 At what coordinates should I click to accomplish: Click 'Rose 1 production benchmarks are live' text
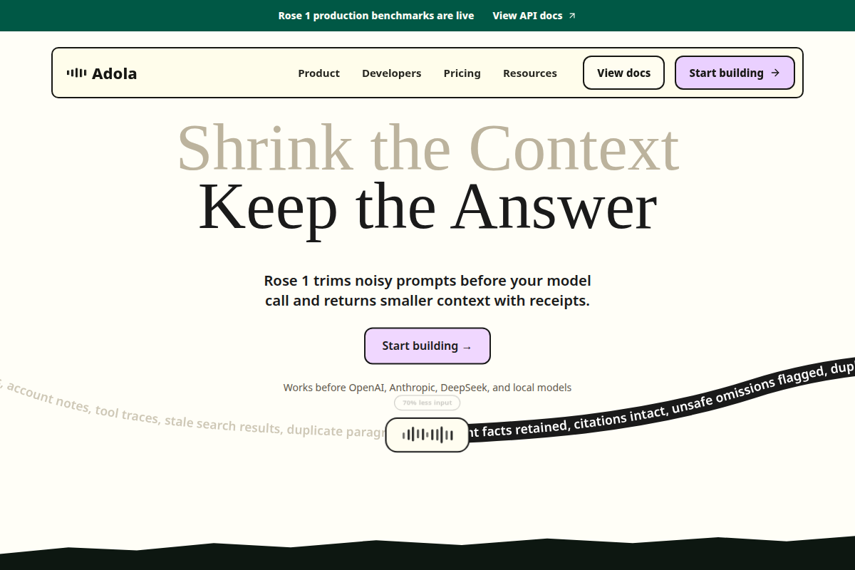376,16
